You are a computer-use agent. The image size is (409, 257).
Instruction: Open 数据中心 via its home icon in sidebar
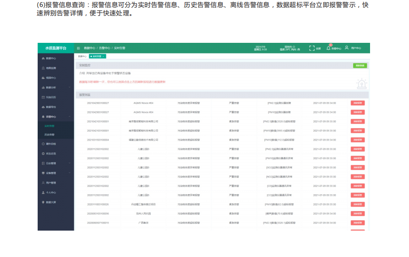pos(43,58)
